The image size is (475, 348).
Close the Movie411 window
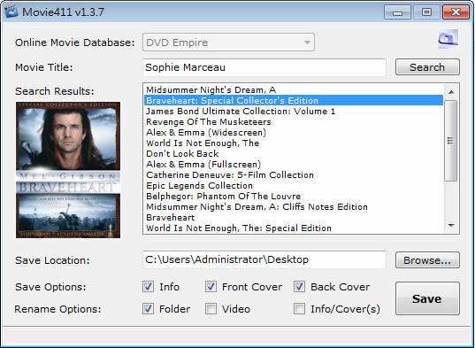pos(456,12)
